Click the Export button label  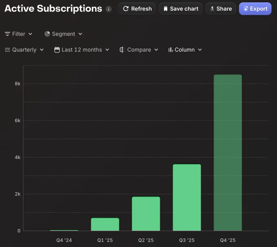point(259,9)
